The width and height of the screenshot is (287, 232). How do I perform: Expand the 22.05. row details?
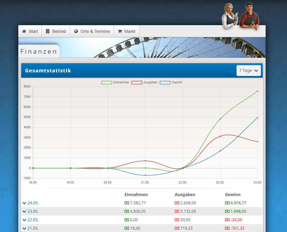click(x=24, y=220)
